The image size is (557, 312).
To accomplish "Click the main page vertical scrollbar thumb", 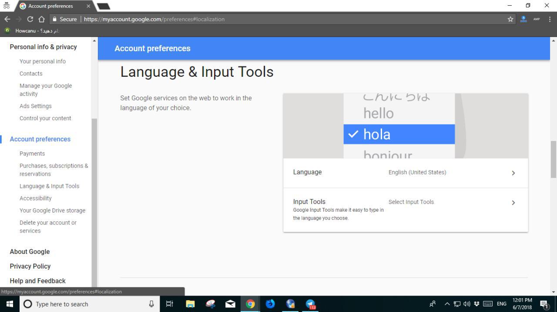I will [x=554, y=159].
